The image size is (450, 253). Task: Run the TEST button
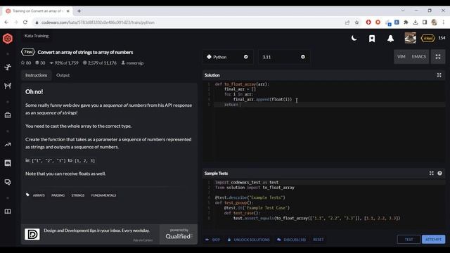coord(409,239)
